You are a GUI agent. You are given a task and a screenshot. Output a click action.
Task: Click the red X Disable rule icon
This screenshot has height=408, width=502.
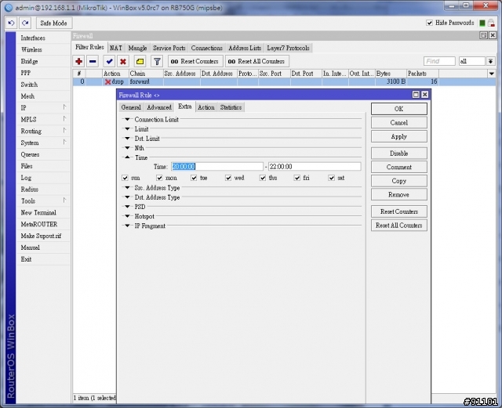pos(123,61)
